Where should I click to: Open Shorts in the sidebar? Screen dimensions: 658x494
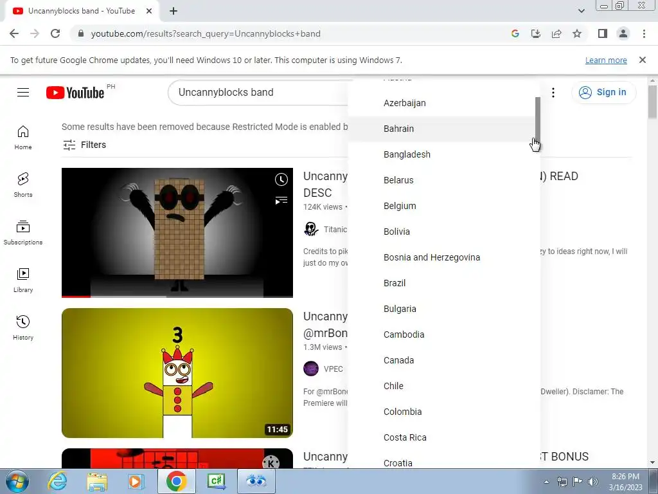click(23, 185)
